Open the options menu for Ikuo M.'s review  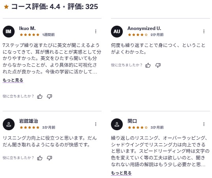point(96,31)
